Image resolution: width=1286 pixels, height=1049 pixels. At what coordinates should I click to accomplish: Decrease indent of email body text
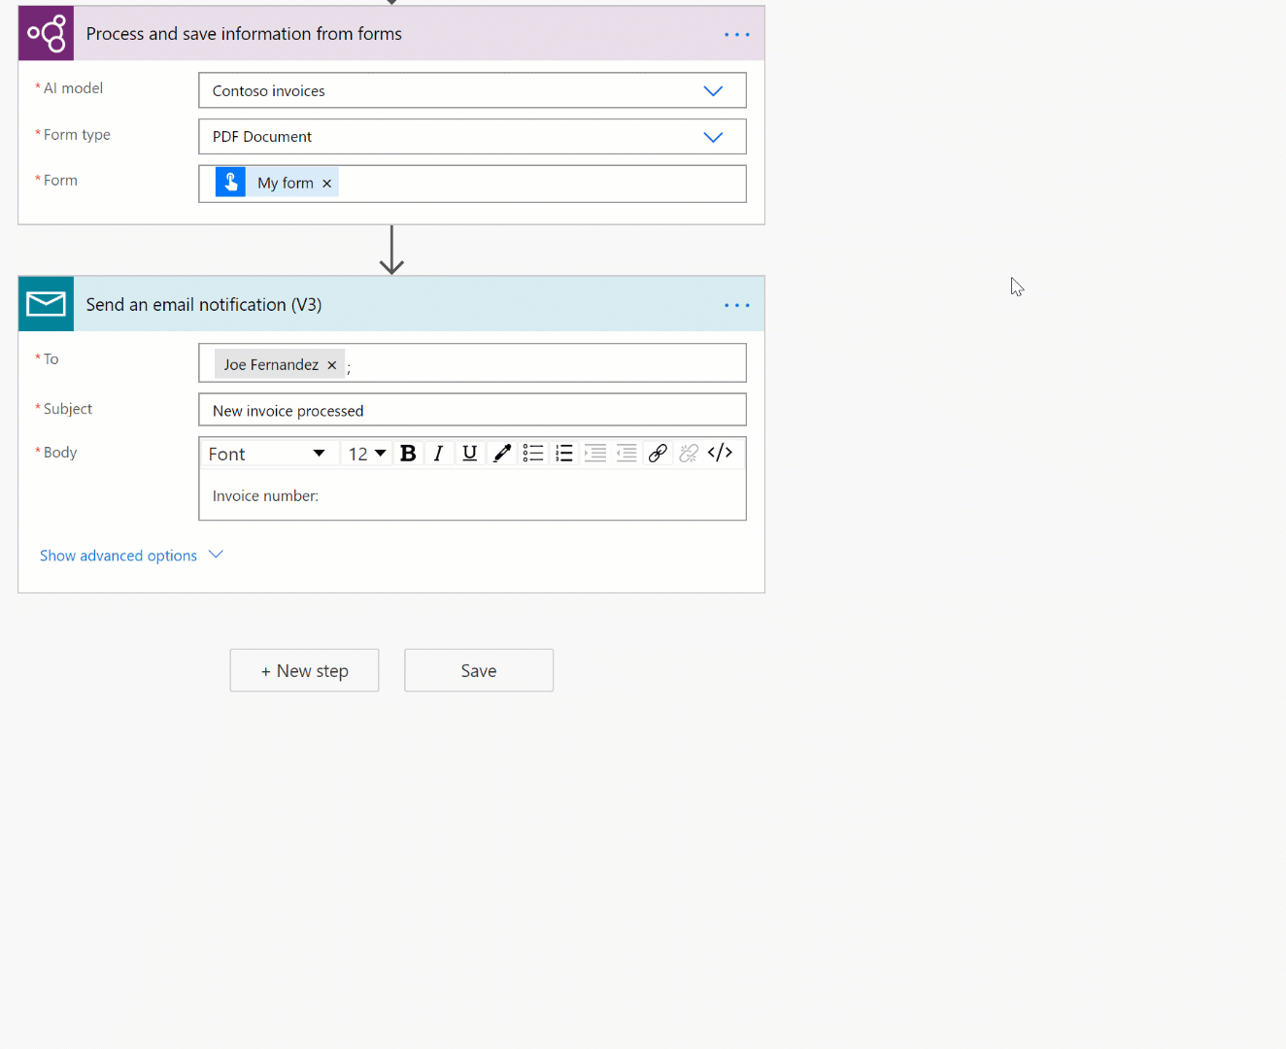coord(626,453)
